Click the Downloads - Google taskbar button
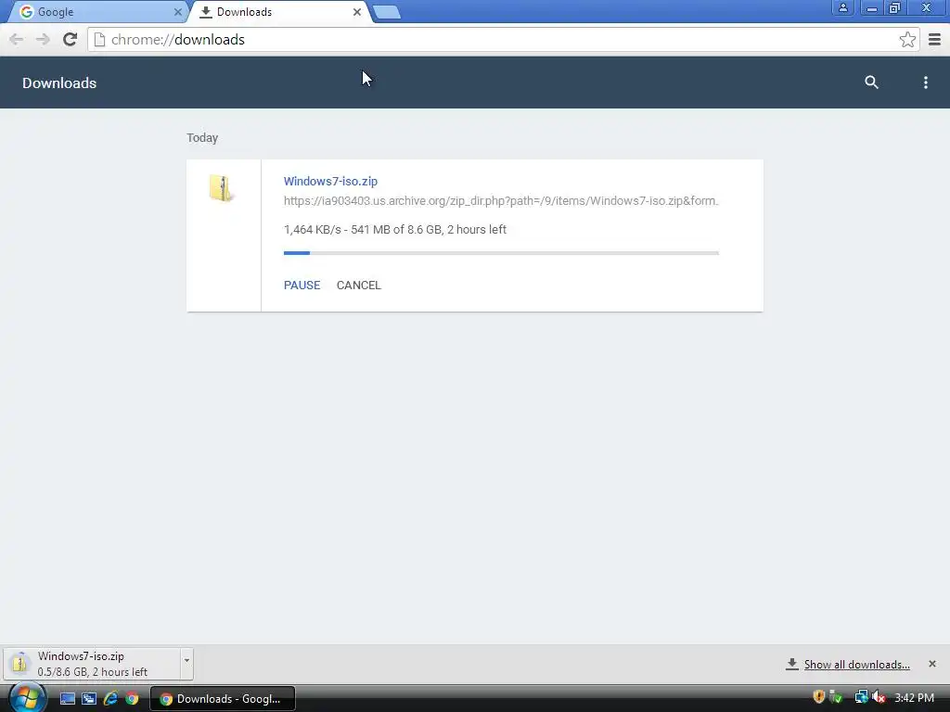This screenshot has height=712, width=950. click(x=223, y=699)
